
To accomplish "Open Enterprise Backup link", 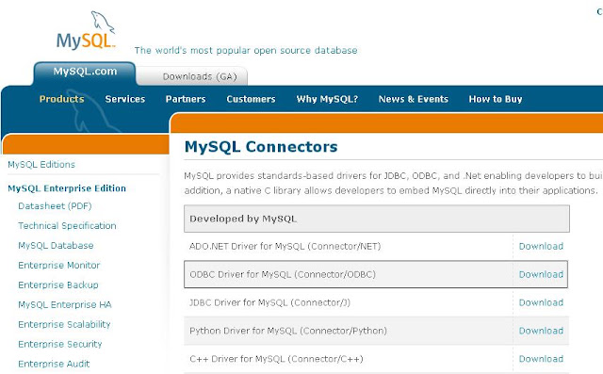I will [58, 285].
